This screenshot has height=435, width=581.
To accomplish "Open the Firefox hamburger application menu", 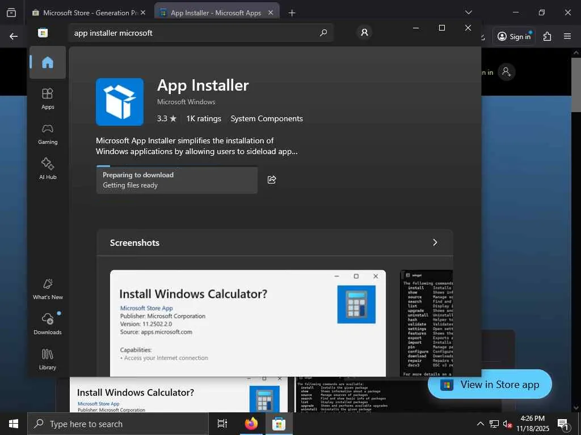I will [567, 36].
